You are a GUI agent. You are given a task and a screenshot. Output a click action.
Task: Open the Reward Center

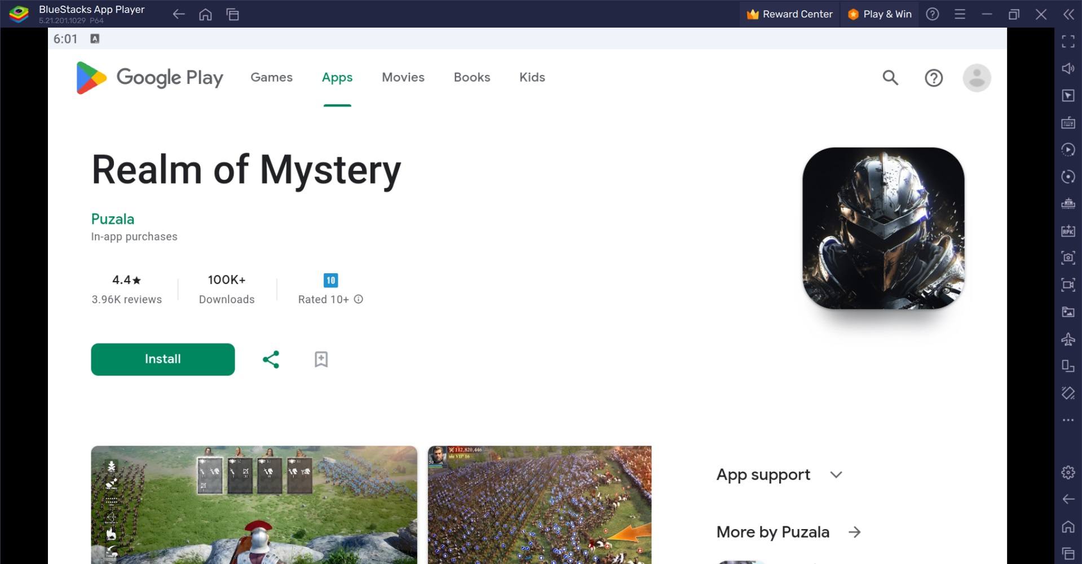789,14
